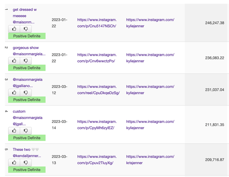
Task: Thumbs down the 'get dressed w meeeee' post
Action: coord(26,29)
